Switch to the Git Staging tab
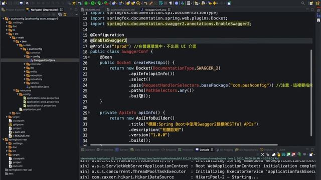The image size is (321, 180). click(224, 149)
